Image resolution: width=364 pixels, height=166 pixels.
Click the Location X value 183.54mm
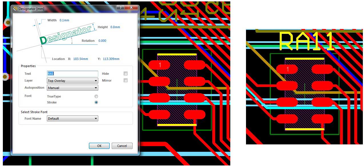click(x=81, y=59)
